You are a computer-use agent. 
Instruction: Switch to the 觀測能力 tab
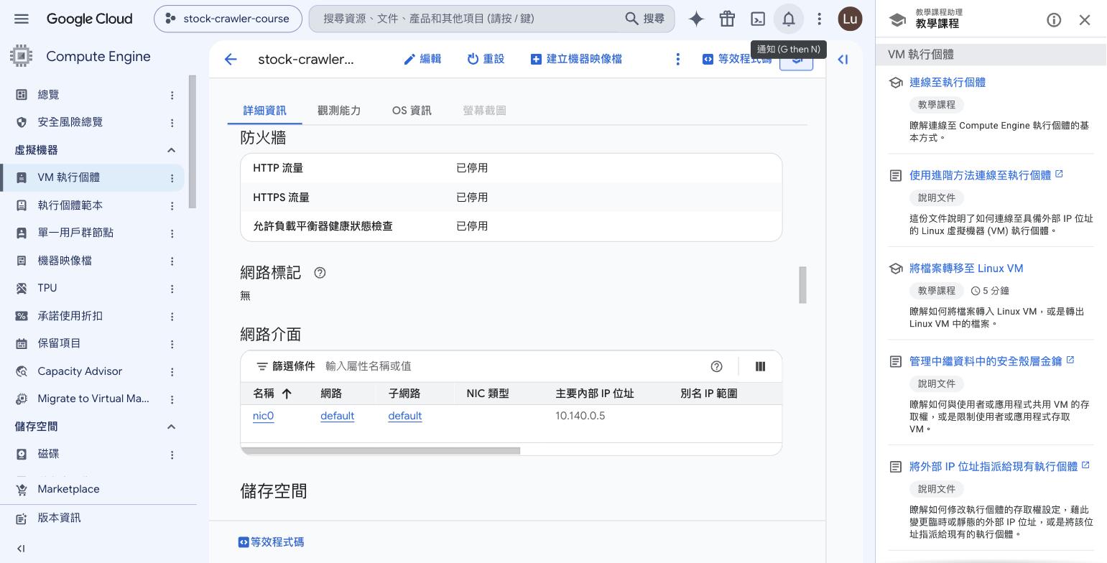tap(339, 111)
